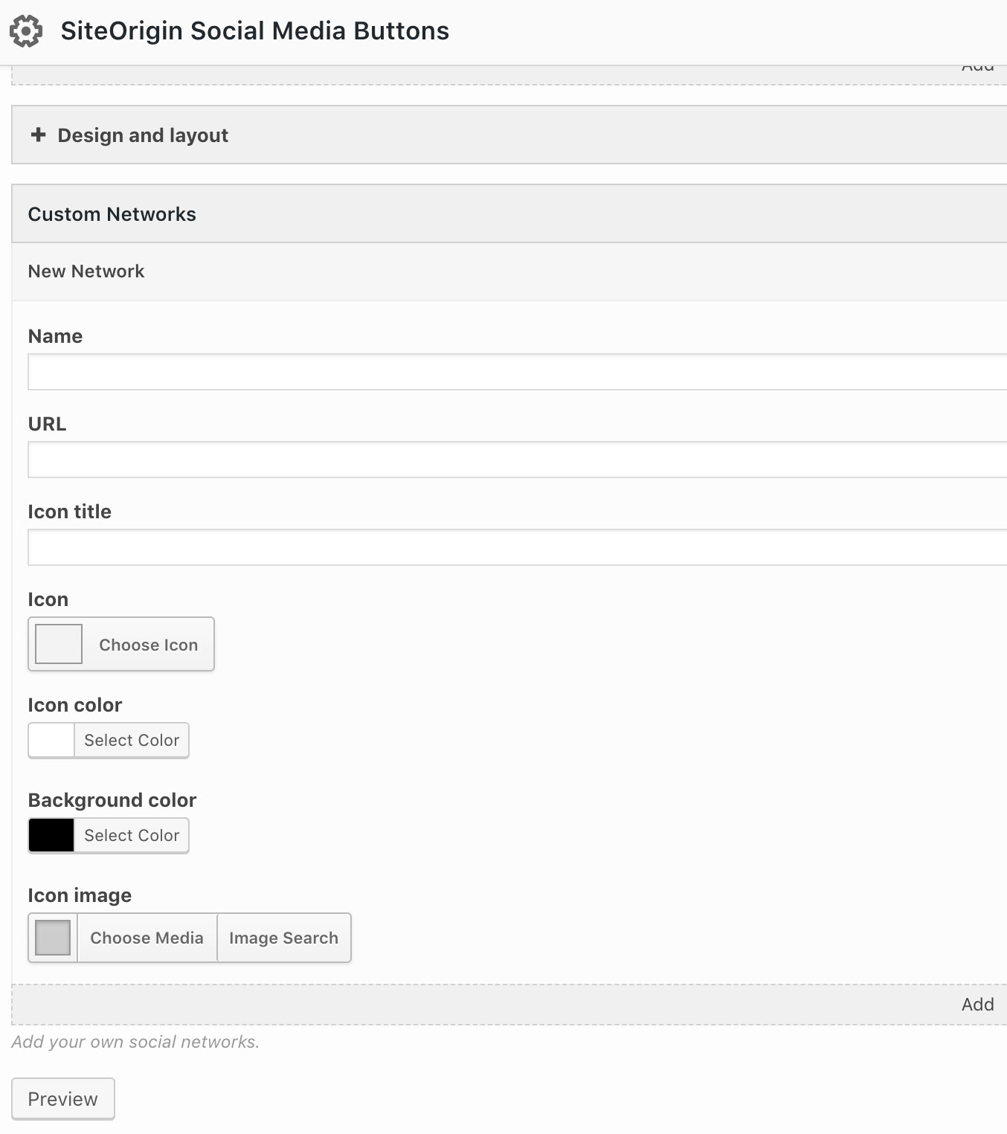The height and width of the screenshot is (1134, 1007).
Task: Click the black Background color swatch
Action: click(x=51, y=835)
